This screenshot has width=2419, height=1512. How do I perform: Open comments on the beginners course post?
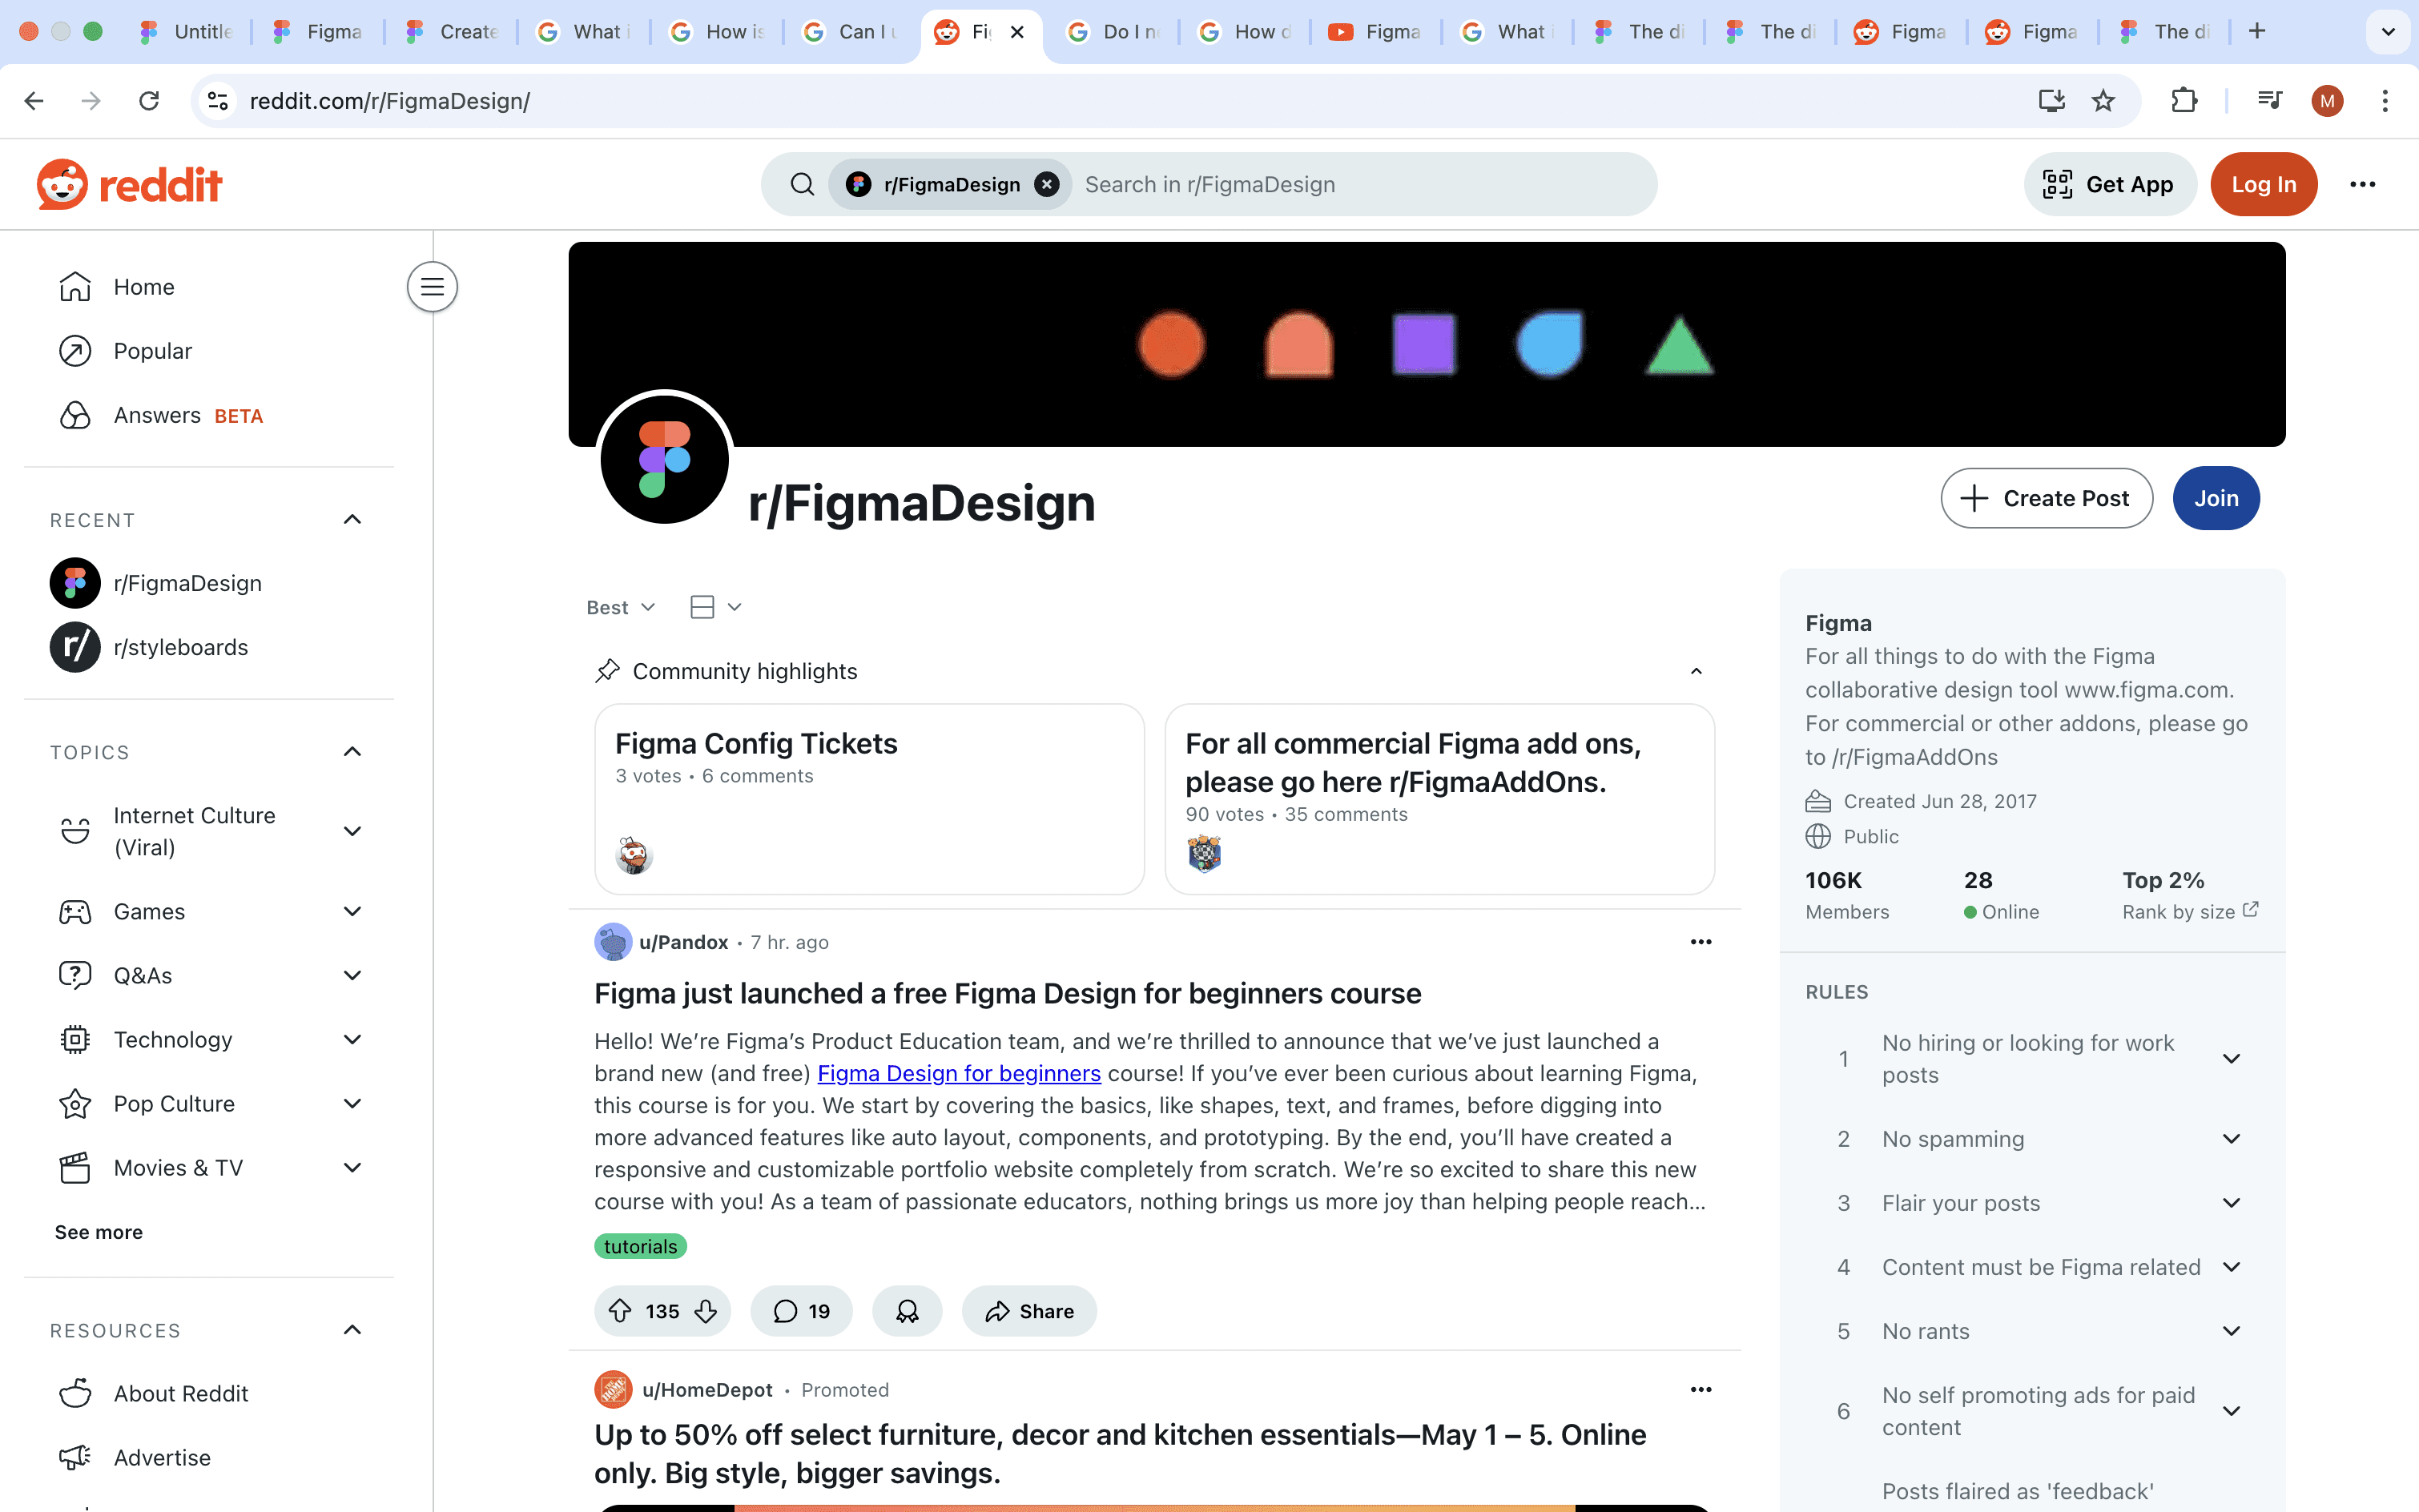coord(801,1311)
